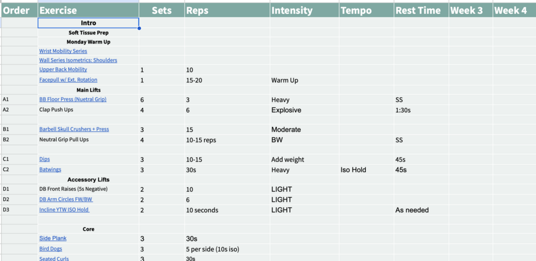
Task: Select the Rest Time header cell
Action: coord(421,11)
